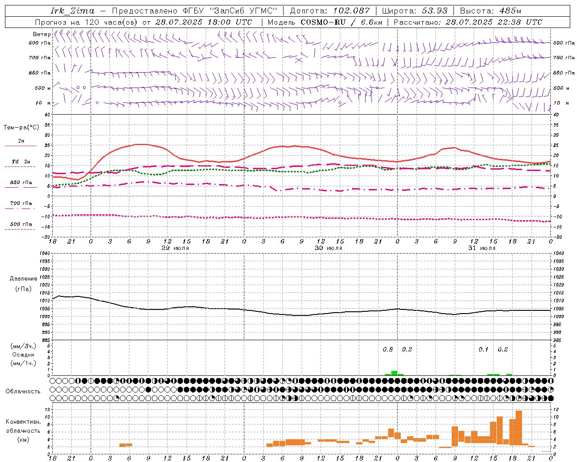Select the 'Td 2м' dew point legend entry
Screen dimensions: 577x462
(x=21, y=162)
